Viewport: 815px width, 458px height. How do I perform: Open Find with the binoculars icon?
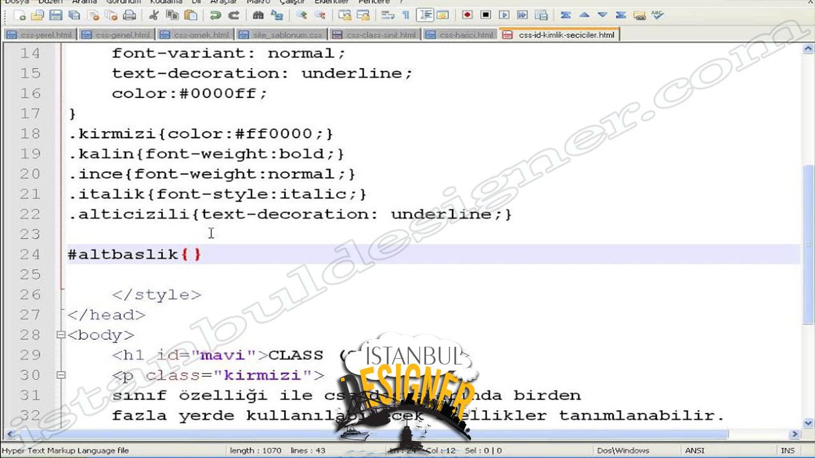tap(258, 15)
